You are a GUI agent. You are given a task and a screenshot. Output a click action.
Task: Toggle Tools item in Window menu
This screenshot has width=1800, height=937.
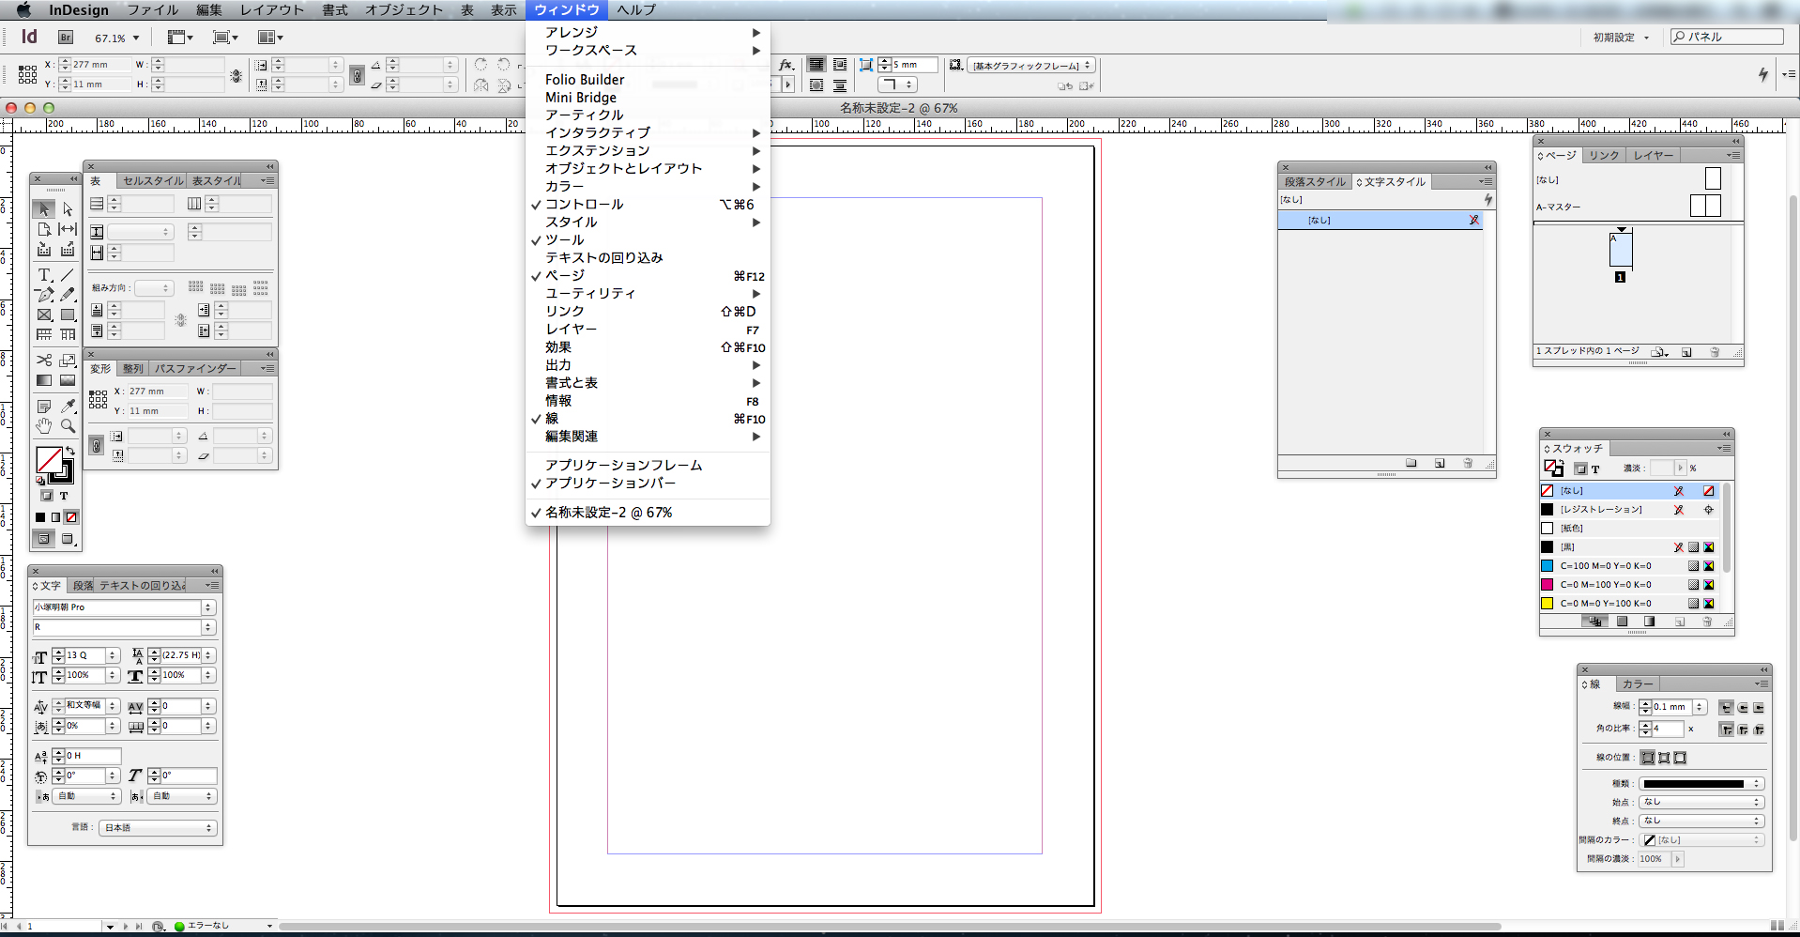(x=648, y=239)
